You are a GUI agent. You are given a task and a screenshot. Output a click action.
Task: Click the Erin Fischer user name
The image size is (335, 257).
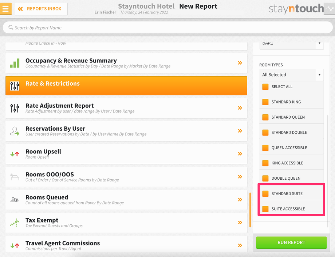105,12
